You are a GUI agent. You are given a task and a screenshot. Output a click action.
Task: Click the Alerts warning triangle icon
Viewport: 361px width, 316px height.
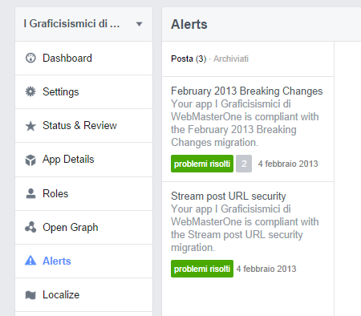pyautogui.click(x=30, y=261)
